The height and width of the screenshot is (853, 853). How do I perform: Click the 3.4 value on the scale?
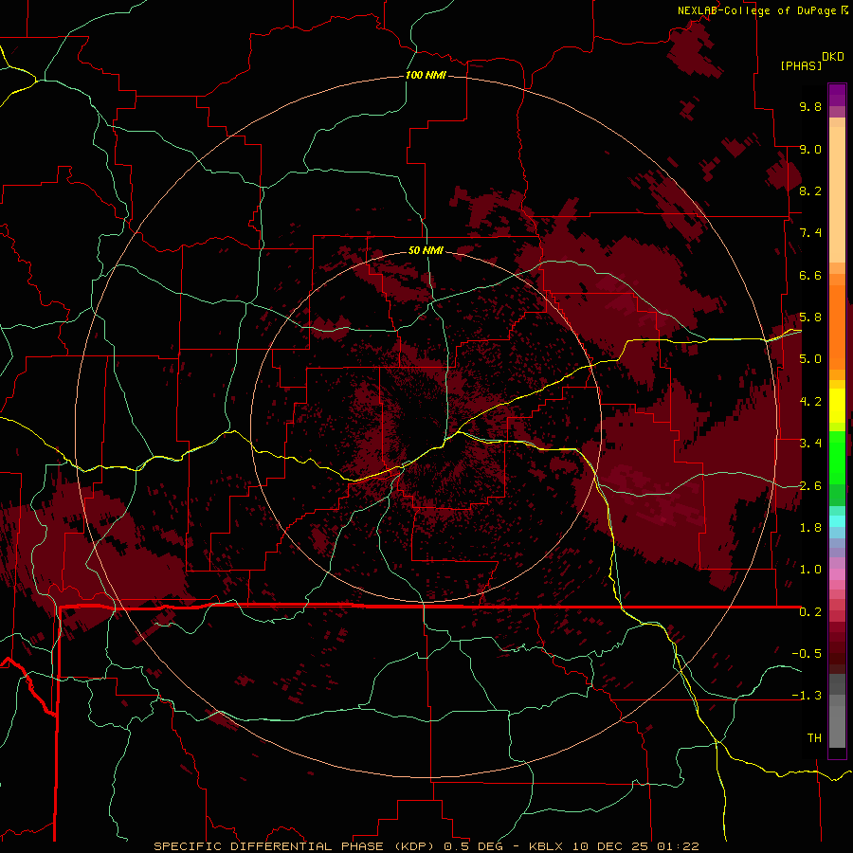pyautogui.click(x=810, y=444)
